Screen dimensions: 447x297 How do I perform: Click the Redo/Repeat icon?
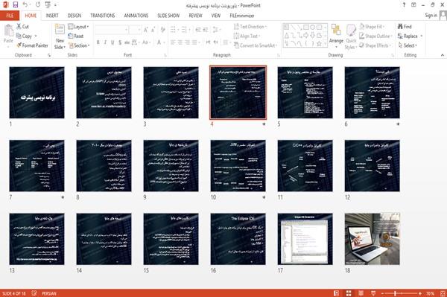point(38,4)
